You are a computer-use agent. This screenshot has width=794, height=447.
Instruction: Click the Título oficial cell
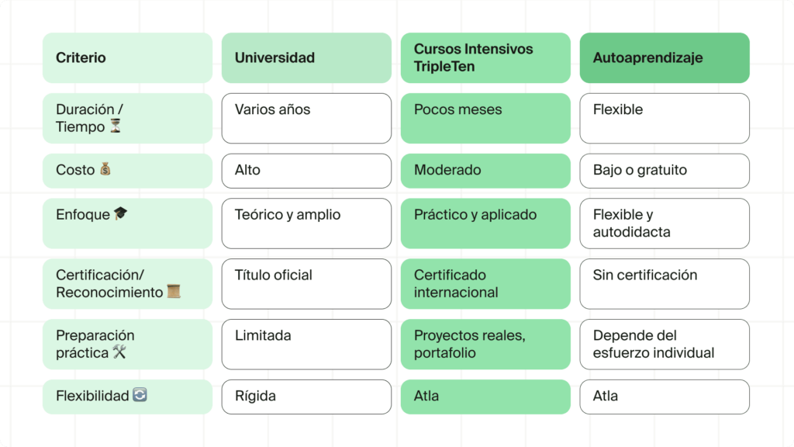point(306,284)
